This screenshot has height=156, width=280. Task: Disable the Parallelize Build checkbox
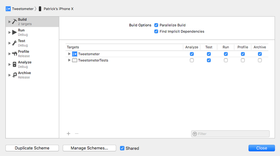point(156,25)
